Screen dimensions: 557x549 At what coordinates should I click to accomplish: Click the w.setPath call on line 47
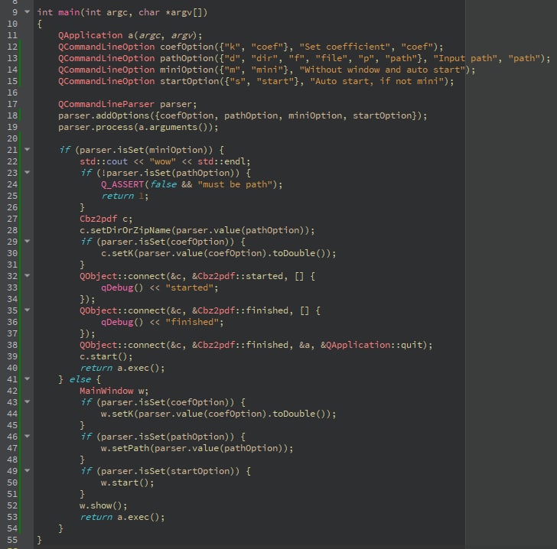click(197, 448)
